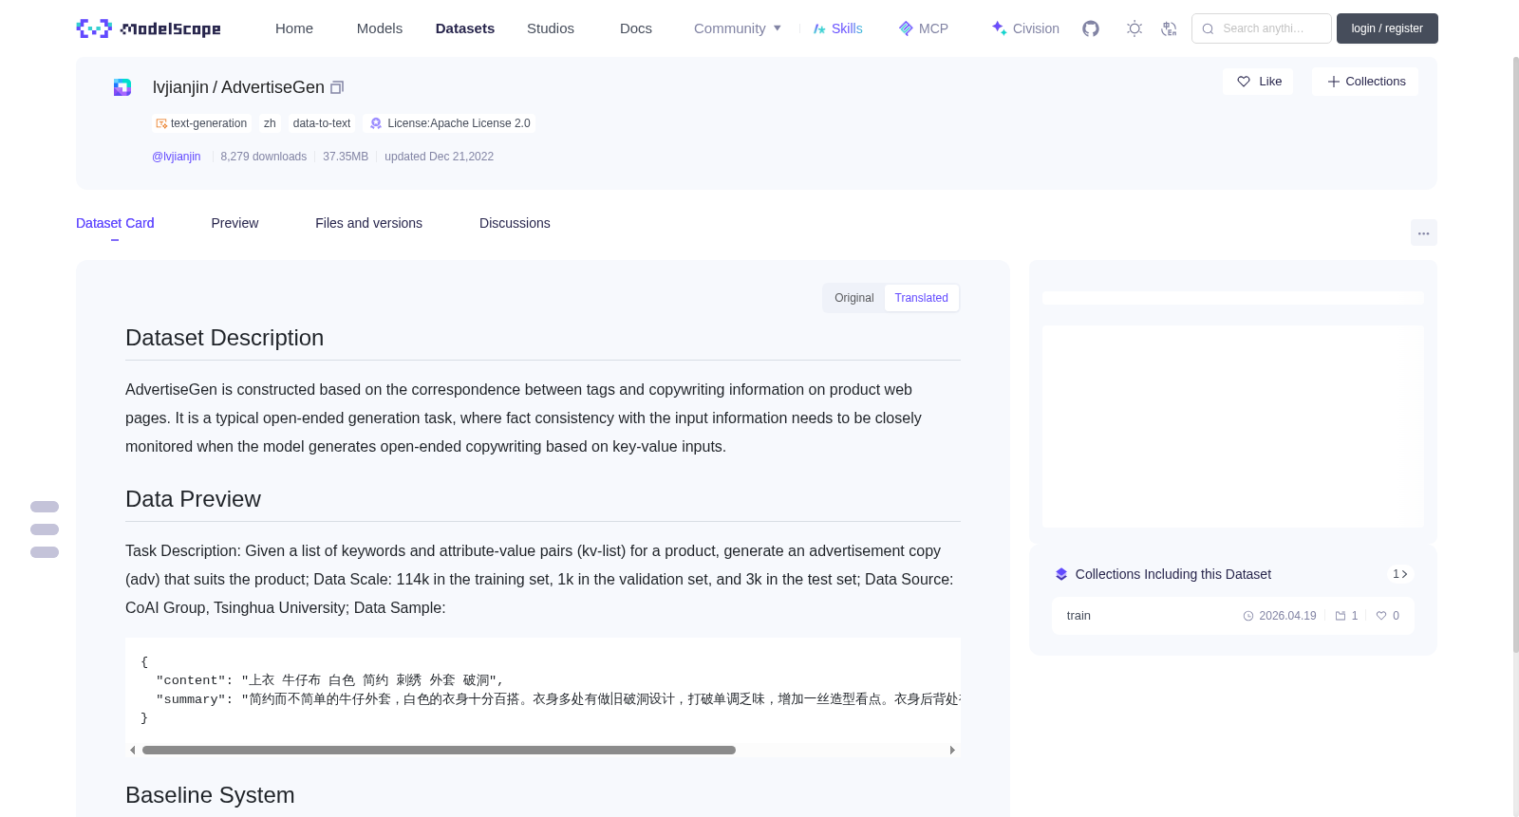Open Datasets in top navigation
Viewport: 1519px width, 817px height.
point(465,28)
